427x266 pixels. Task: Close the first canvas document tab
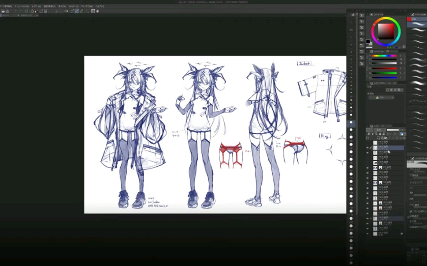pos(18,15)
